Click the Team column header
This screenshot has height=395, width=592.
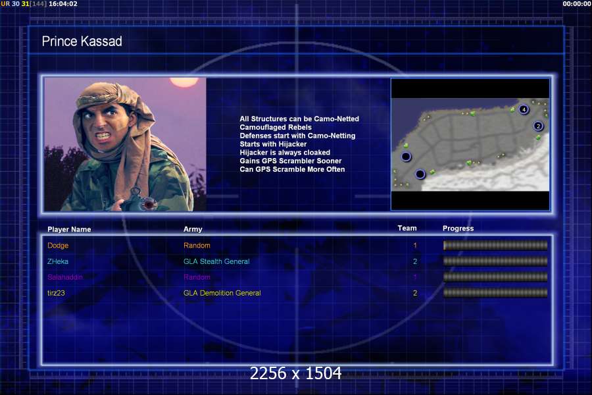407,228
